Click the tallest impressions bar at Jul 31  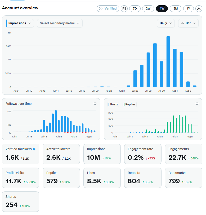click(x=168, y=62)
